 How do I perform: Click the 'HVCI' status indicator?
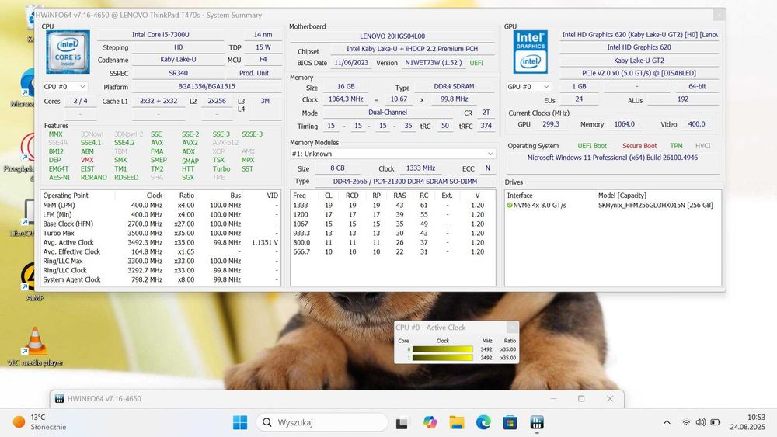(702, 146)
